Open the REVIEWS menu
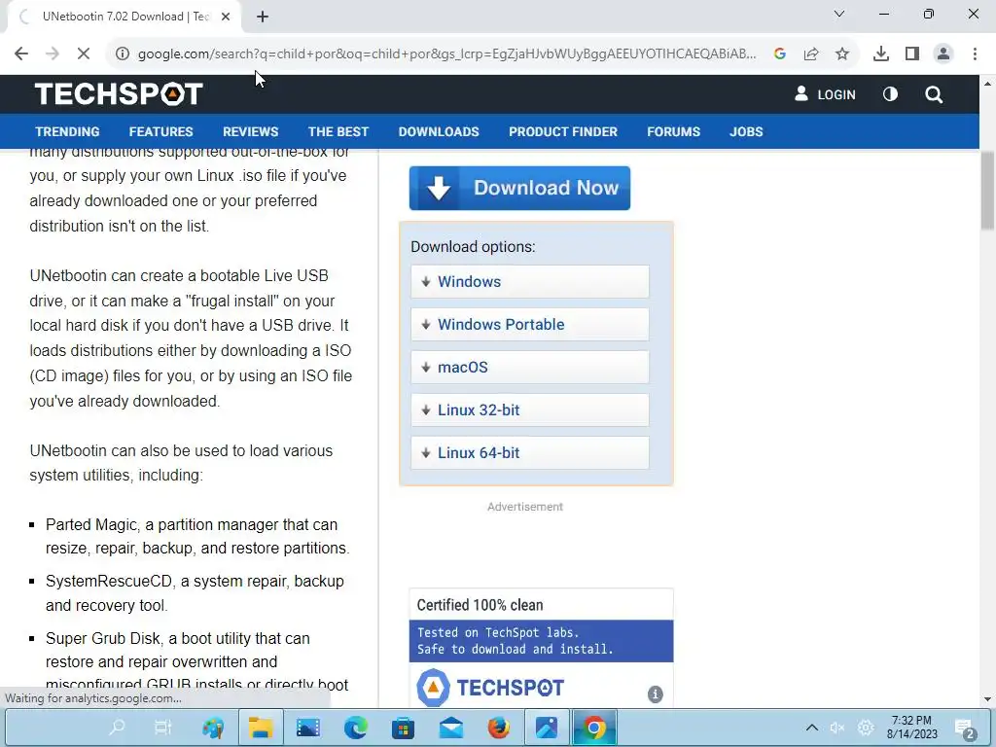The image size is (996, 747). click(x=250, y=131)
